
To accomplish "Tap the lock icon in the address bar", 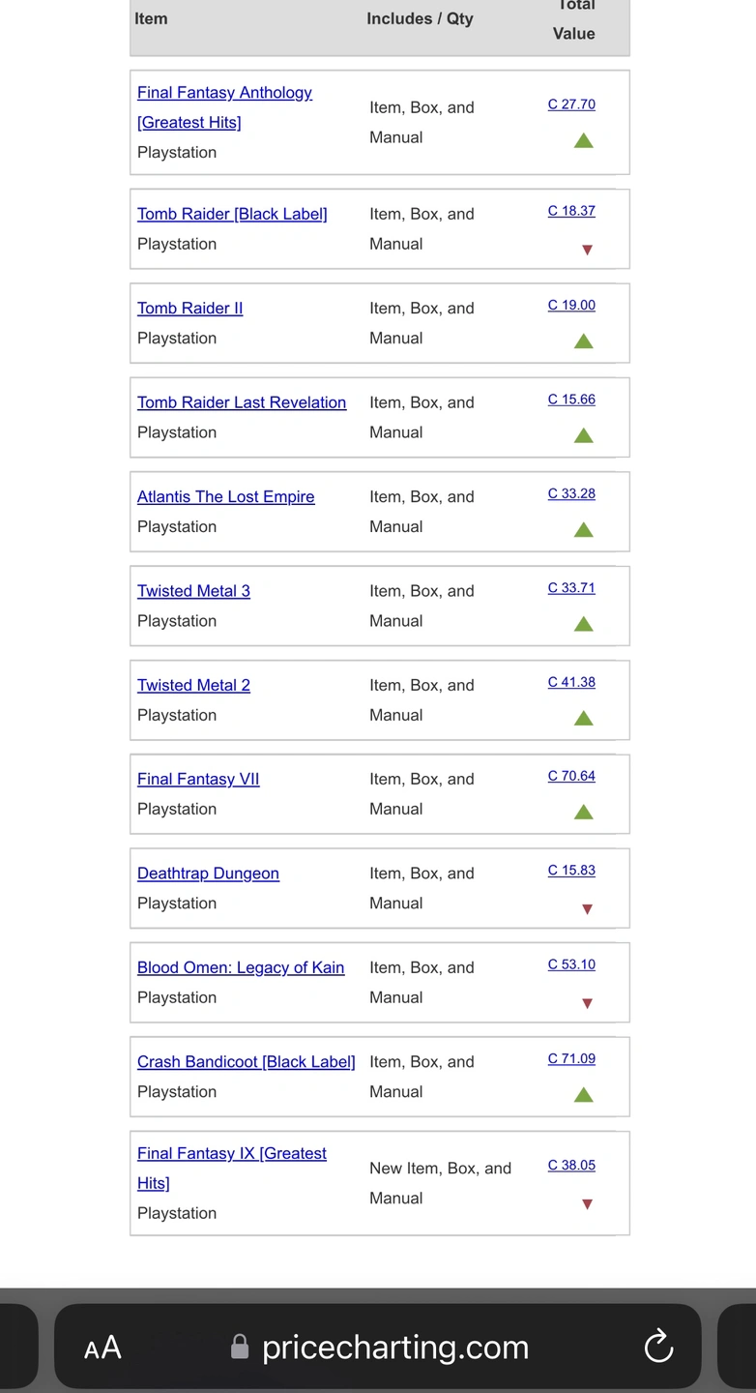I will coord(240,1348).
